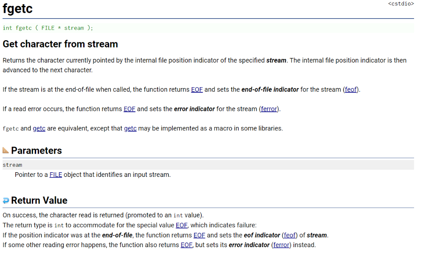This screenshot has width=423, height=259.
Task: Open ferror link in Return Value section
Action: (x=282, y=245)
